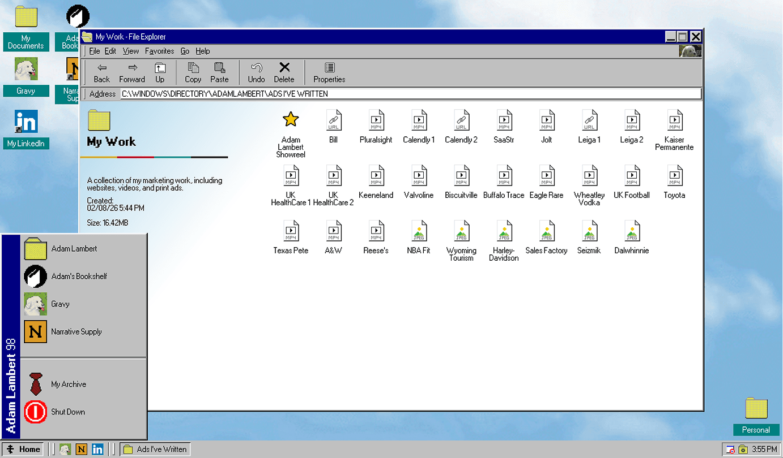Viewport: 783px width, 458px height.
Task: Open the View menu
Action: [x=131, y=51]
